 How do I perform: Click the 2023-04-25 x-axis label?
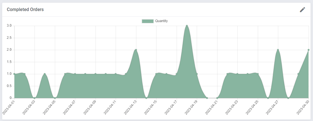pos(252,107)
